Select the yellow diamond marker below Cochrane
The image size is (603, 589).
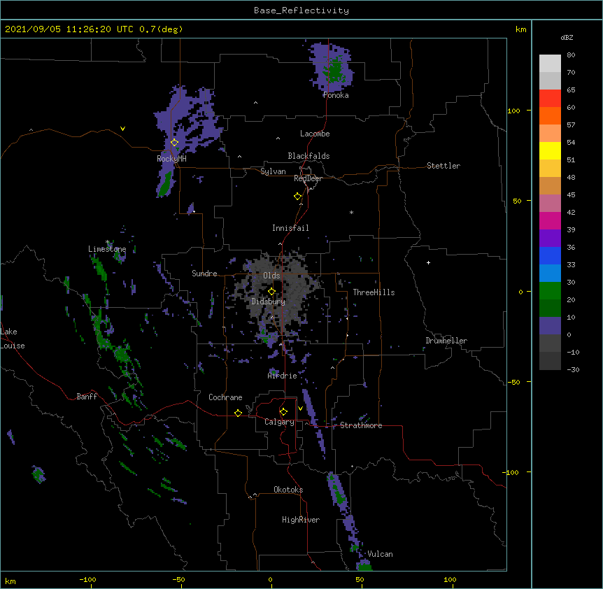click(x=238, y=413)
